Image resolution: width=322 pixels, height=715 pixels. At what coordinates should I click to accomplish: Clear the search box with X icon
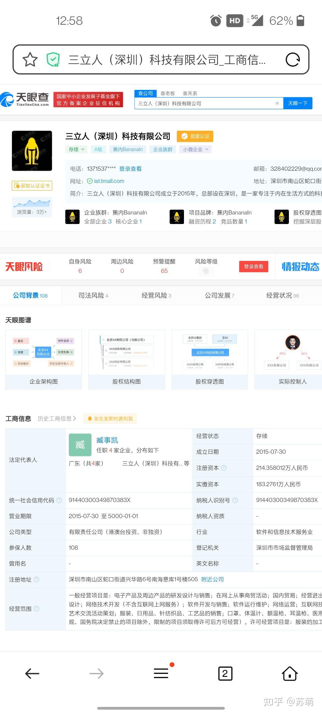click(x=277, y=103)
